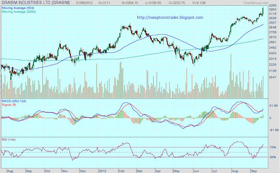Click the Aug label at the time axis start

(x=10, y=171)
